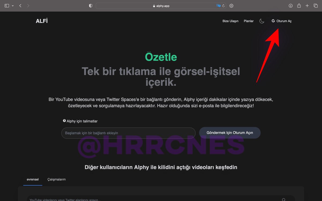Open the website settings gear icon
Screen dimensions: 322x201
click(x=232, y=6)
